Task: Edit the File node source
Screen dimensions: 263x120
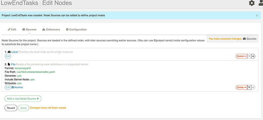Action: 8,87
